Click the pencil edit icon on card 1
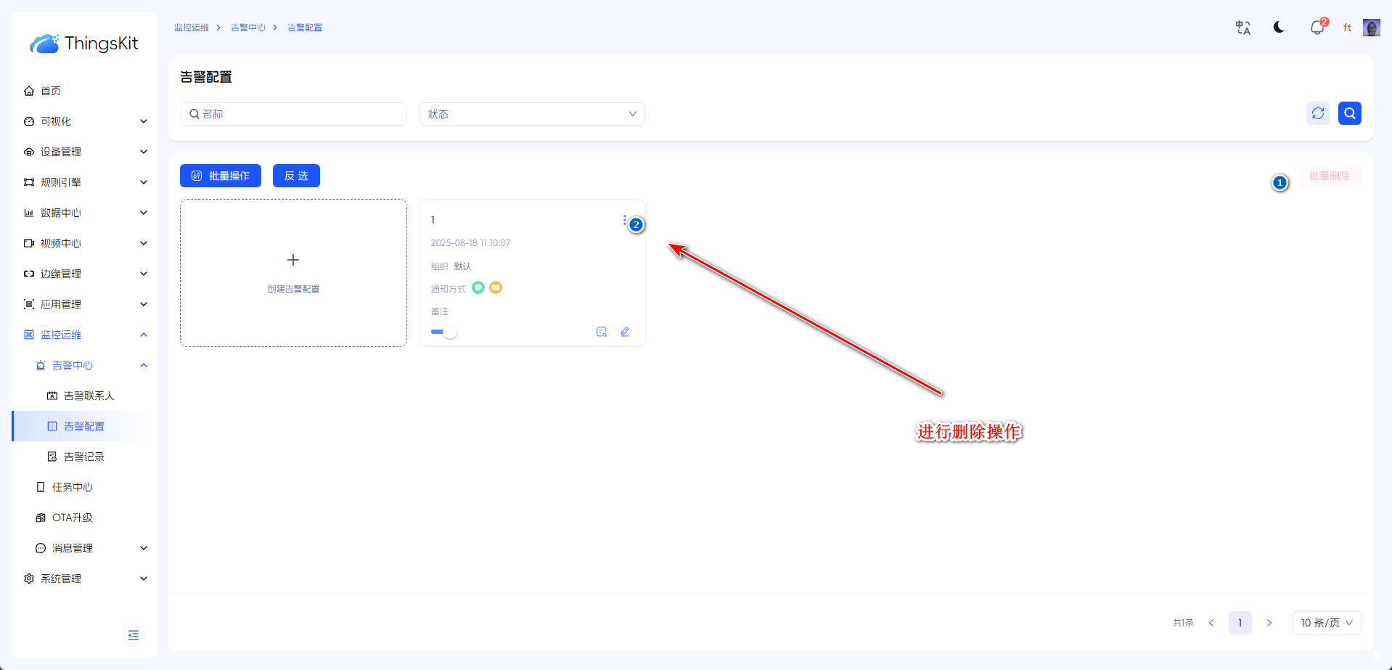The image size is (1392, 670). tap(624, 332)
